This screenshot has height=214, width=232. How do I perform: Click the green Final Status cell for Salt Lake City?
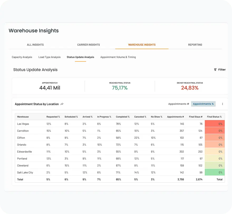(215, 173)
